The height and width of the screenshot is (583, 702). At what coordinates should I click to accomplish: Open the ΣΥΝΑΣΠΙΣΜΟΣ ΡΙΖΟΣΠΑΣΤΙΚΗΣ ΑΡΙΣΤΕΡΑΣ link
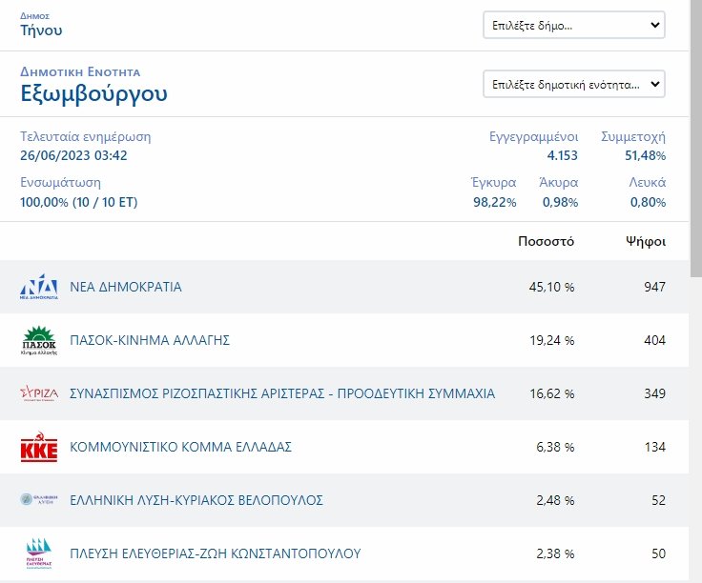(x=282, y=393)
